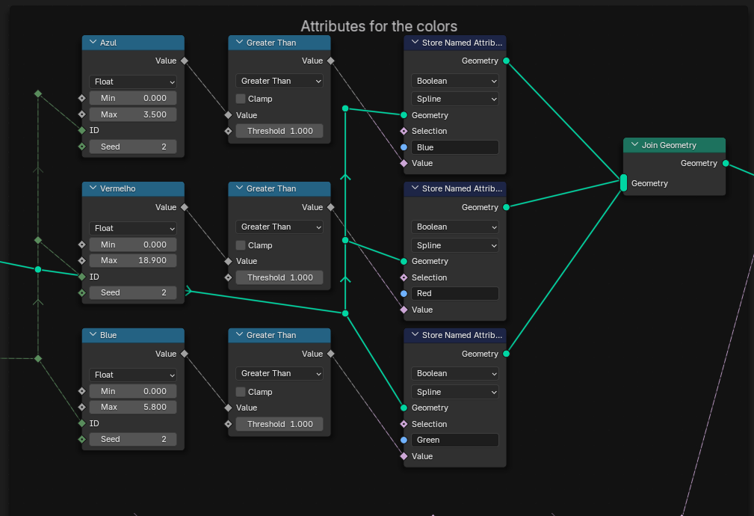Collapse the Greater Than node next to Vermelho
The height and width of the screenshot is (516, 754).
point(239,188)
